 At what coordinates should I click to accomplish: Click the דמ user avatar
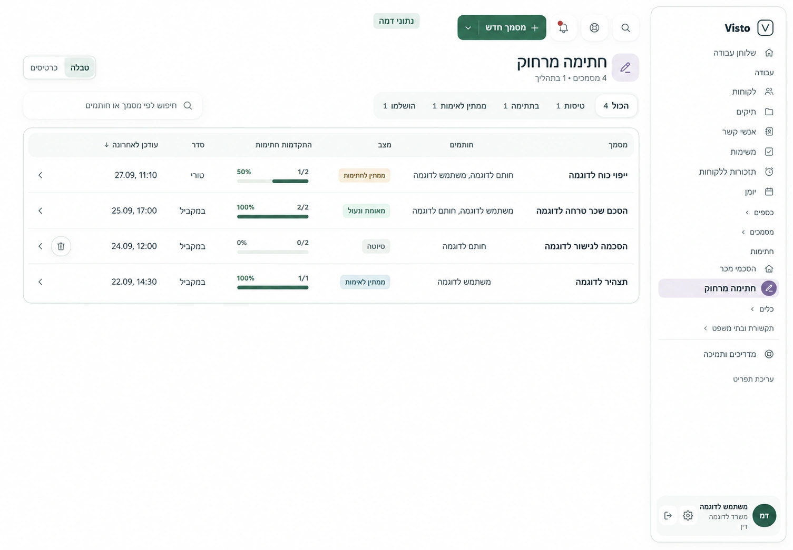click(764, 516)
